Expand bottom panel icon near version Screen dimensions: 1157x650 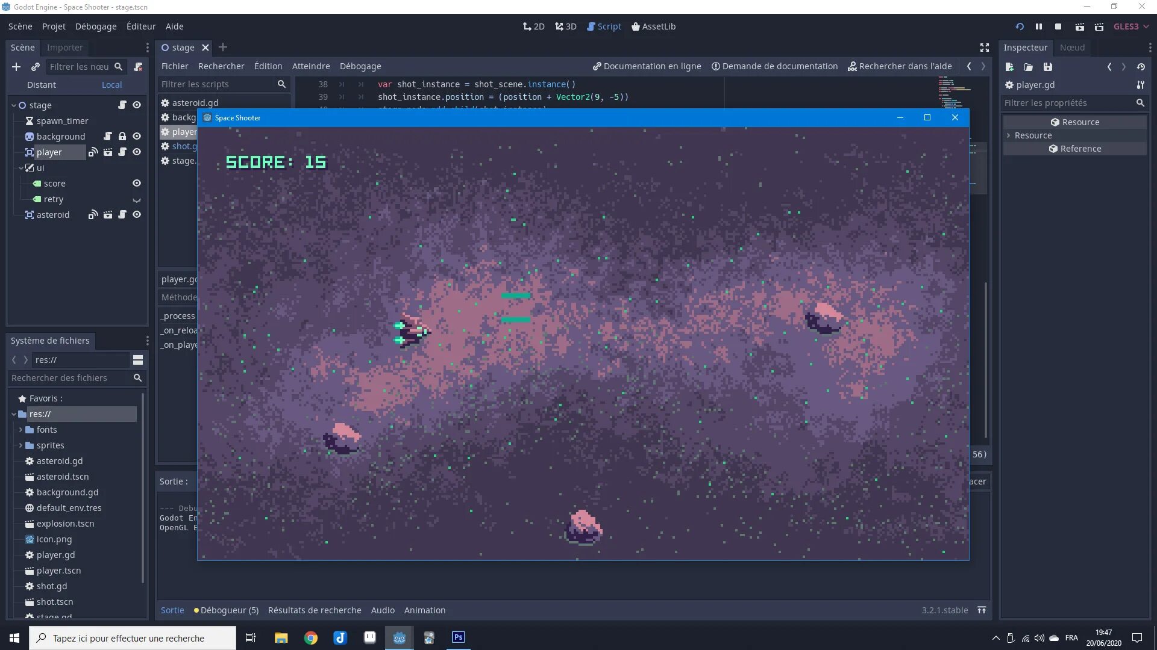coord(982,610)
